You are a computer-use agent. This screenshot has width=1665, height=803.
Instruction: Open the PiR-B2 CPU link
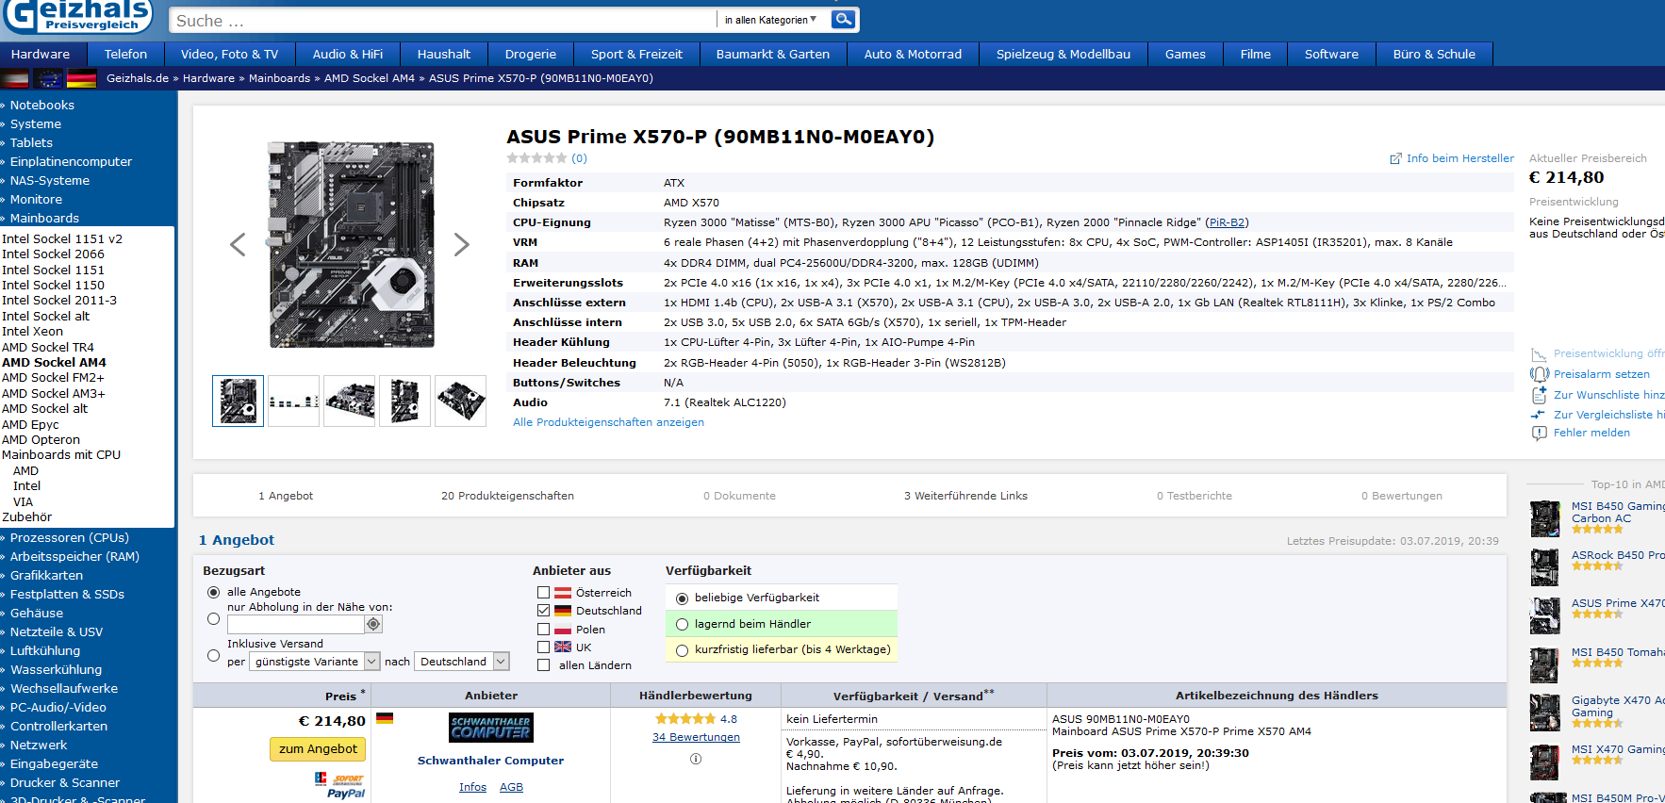pyautogui.click(x=1227, y=222)
